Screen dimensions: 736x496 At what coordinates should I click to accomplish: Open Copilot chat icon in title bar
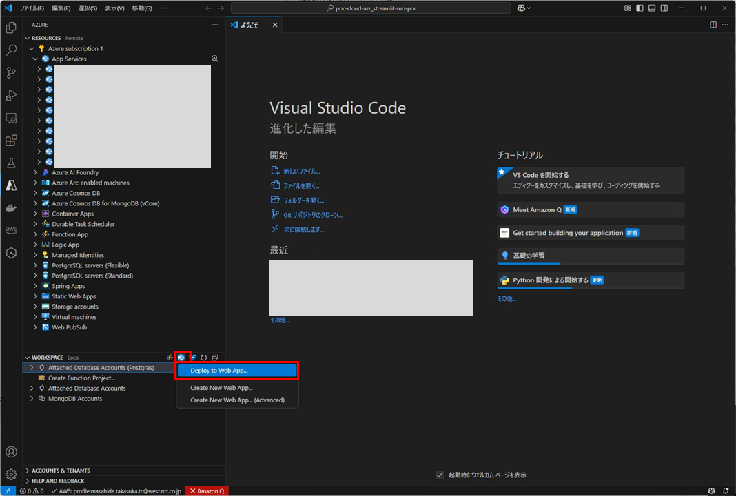(x=521, y=8)
